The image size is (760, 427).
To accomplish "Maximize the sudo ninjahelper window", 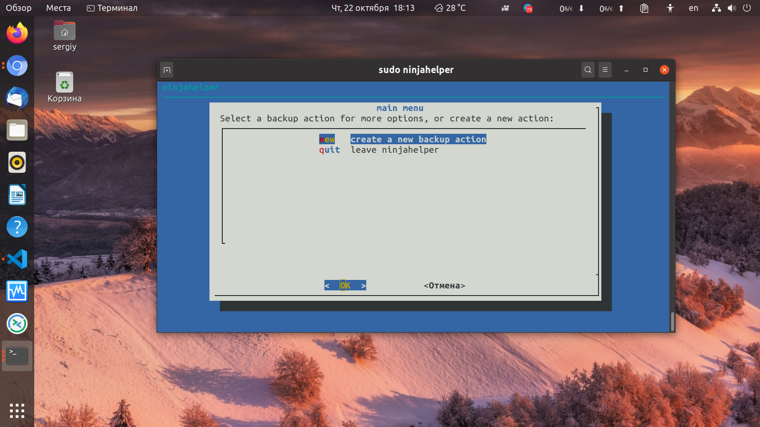I will tap(646, 70).
